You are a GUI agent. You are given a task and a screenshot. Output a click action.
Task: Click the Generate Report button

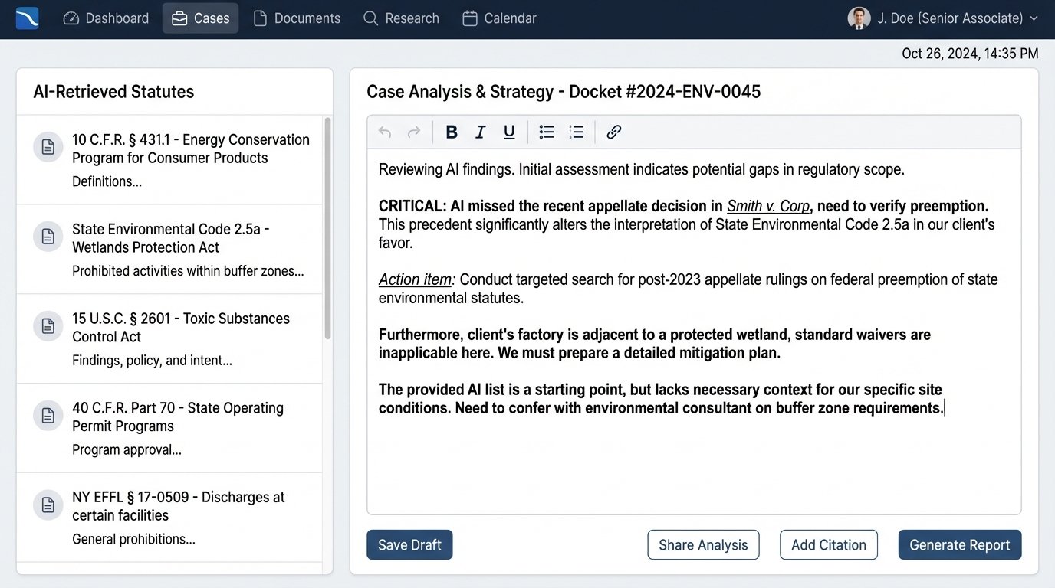point(960,545)
